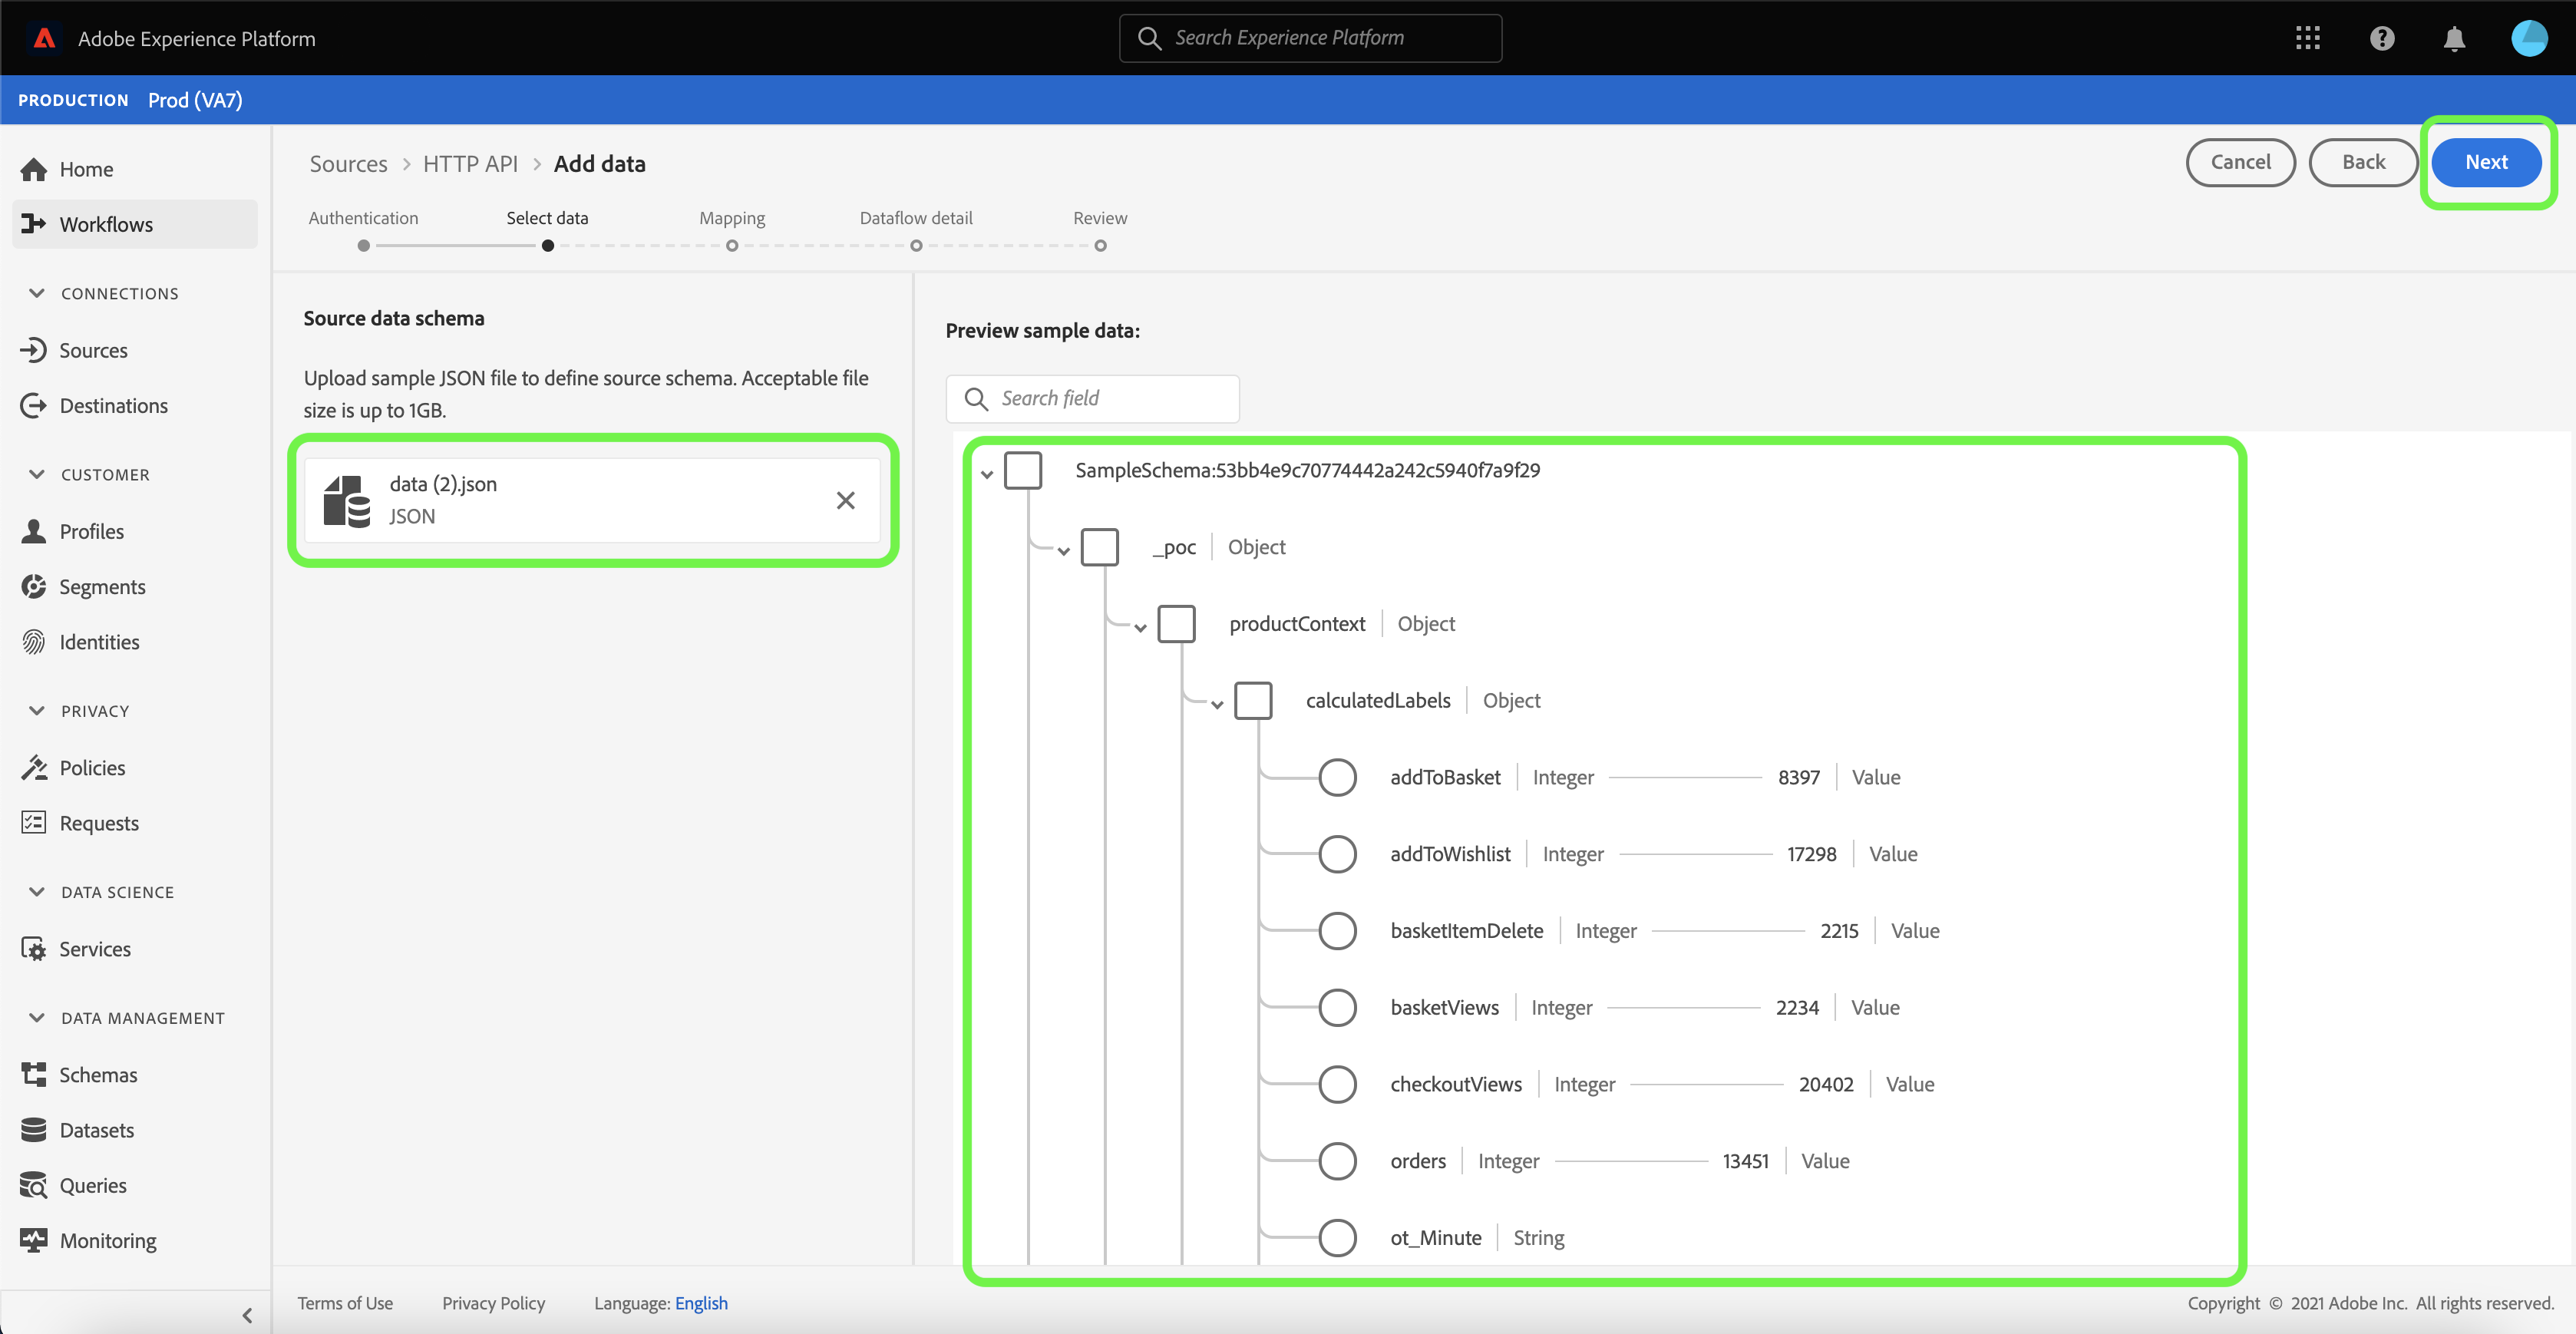
Task: Collapse the _poc object node
Action: point(1063,550)
